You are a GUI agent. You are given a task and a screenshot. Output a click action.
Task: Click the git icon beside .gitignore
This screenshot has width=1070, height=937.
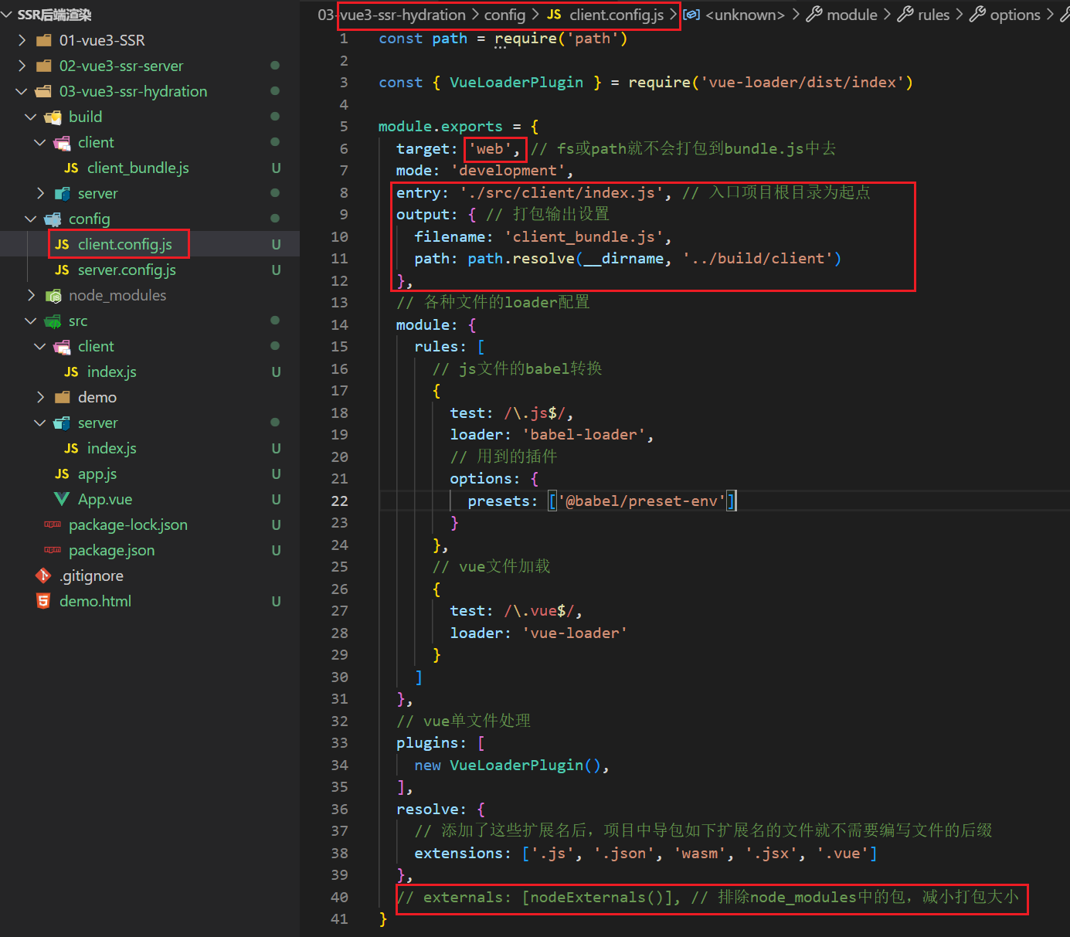pos(43,575)
